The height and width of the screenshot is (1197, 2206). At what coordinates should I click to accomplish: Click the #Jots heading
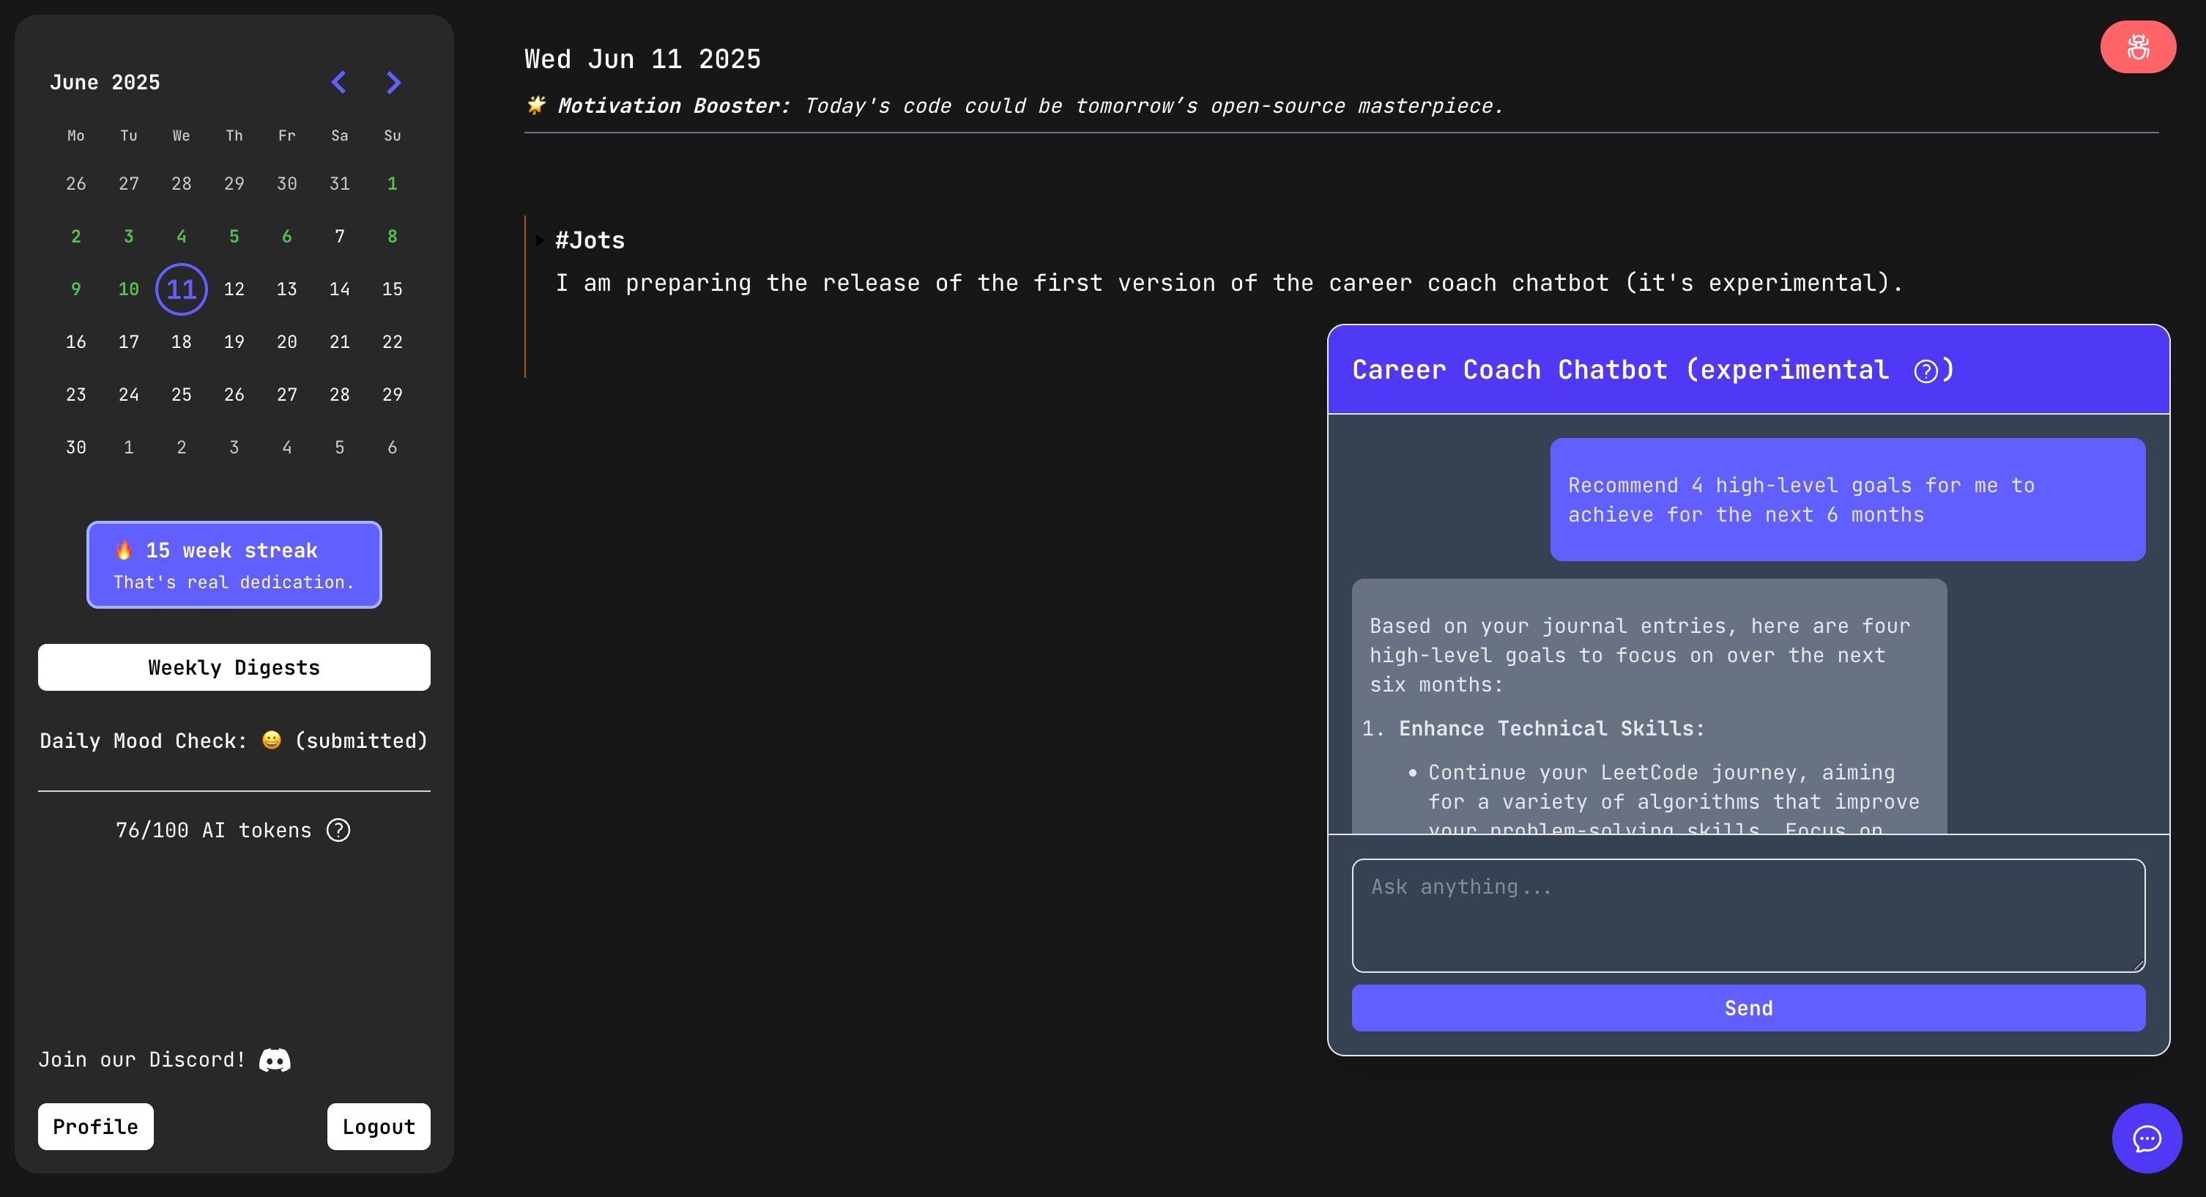click(590, 241)
